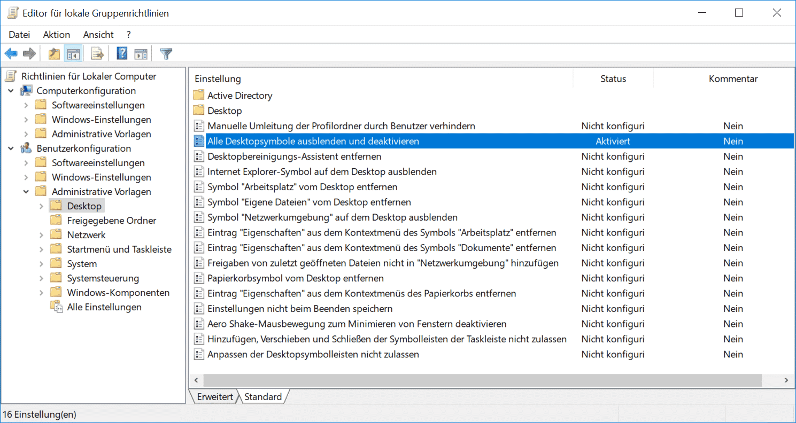Select Freigaben von zuletzt geöffneten Dateien setting
The height and width of the screenshot is (423, 796).
tap(383, 263)
